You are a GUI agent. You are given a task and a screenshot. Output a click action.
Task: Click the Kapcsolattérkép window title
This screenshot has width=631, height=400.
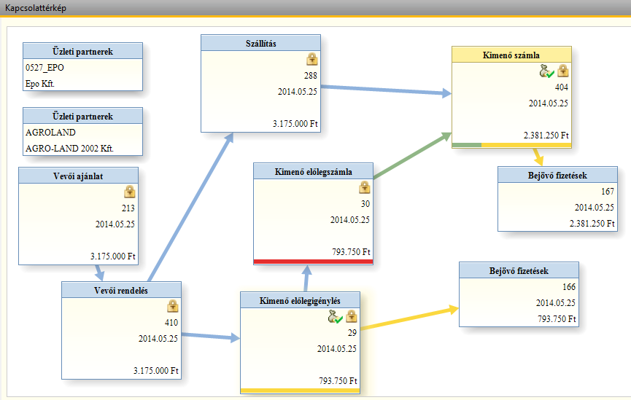coord(36,8)
